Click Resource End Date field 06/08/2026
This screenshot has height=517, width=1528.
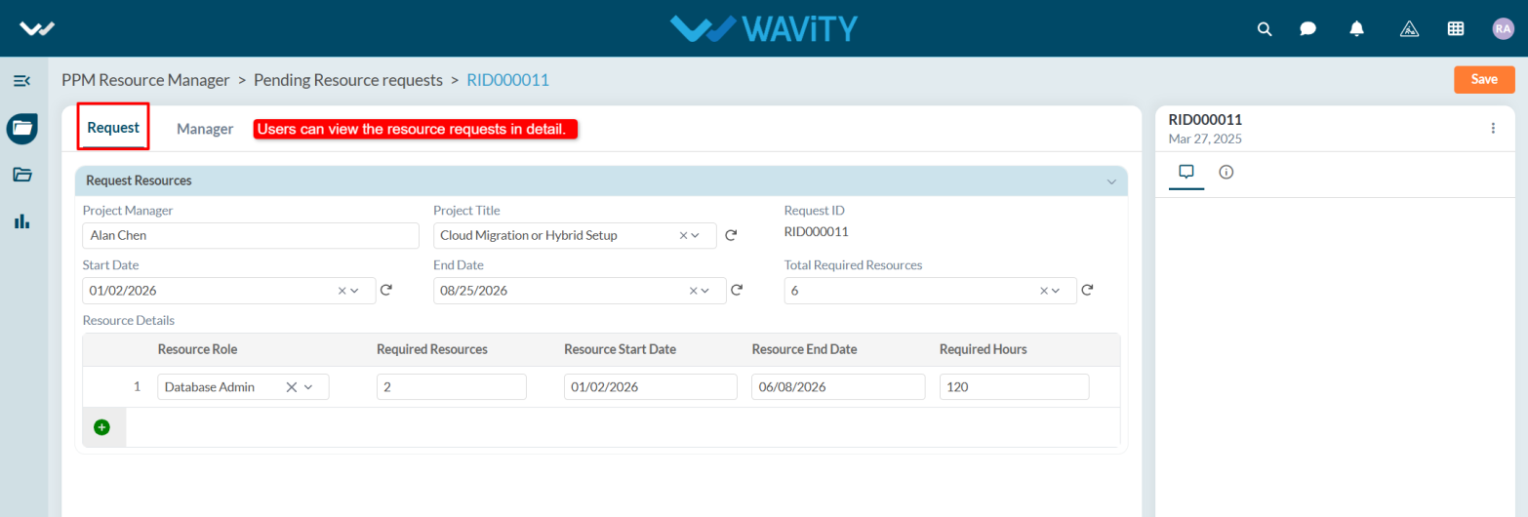pos(838,387)
